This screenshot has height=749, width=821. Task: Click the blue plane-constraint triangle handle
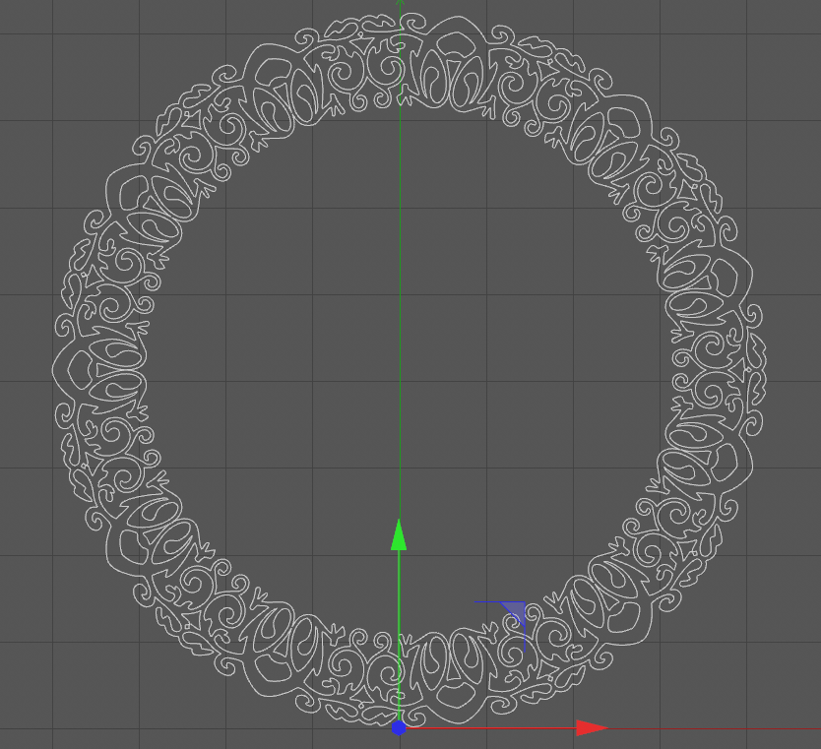tap(515, 611)
